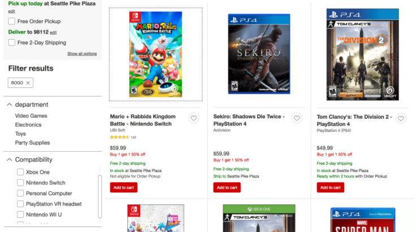
Task: Collapse the Compatibility filter section
Action: [x=10, y=160]
